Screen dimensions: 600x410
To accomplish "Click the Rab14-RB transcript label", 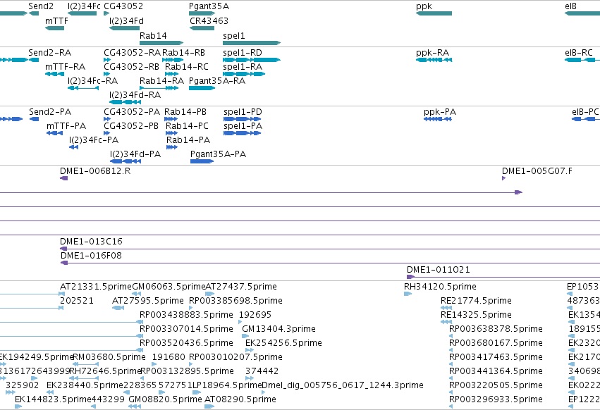I will click(184, 52).
